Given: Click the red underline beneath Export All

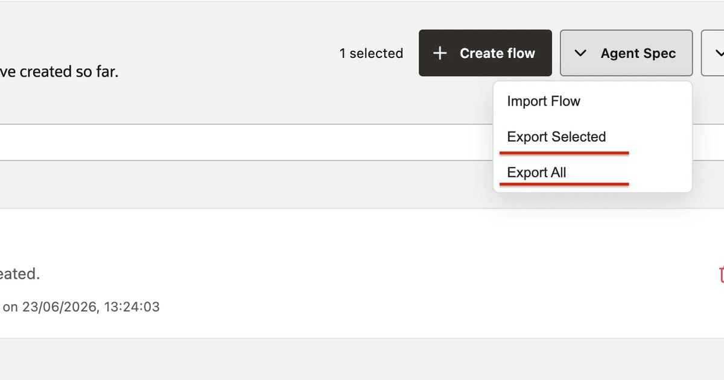Looking at the screenshot, I should (x=564, y=184).
